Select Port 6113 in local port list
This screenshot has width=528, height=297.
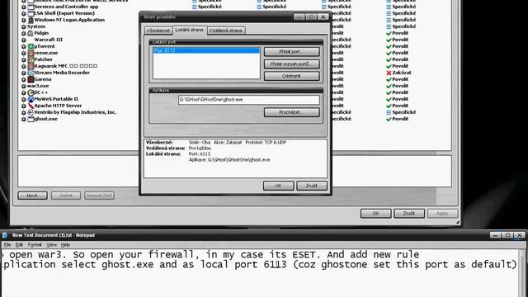pos(206,50)
